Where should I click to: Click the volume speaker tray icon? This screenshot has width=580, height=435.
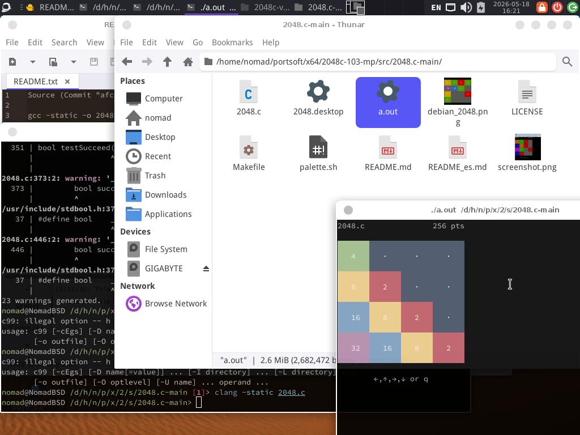pyautogui.click(x=466, y=7)
